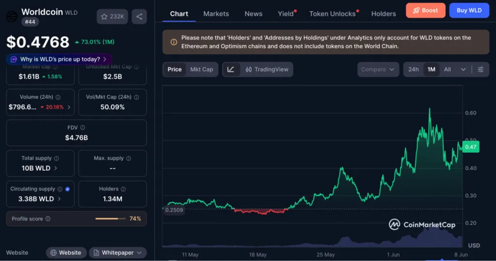The height and width of the screenshot is (261, 496).
Task: Click the Unlocked Mkt Cap info icon
Action: click(136, 67)
